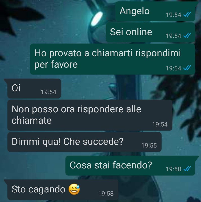Image resolution: width=201 pixels, height=202 pixels.
Task: Tap the double-check on 'Ho provato a chiamarti'
Action: click(x=187, y=68)
